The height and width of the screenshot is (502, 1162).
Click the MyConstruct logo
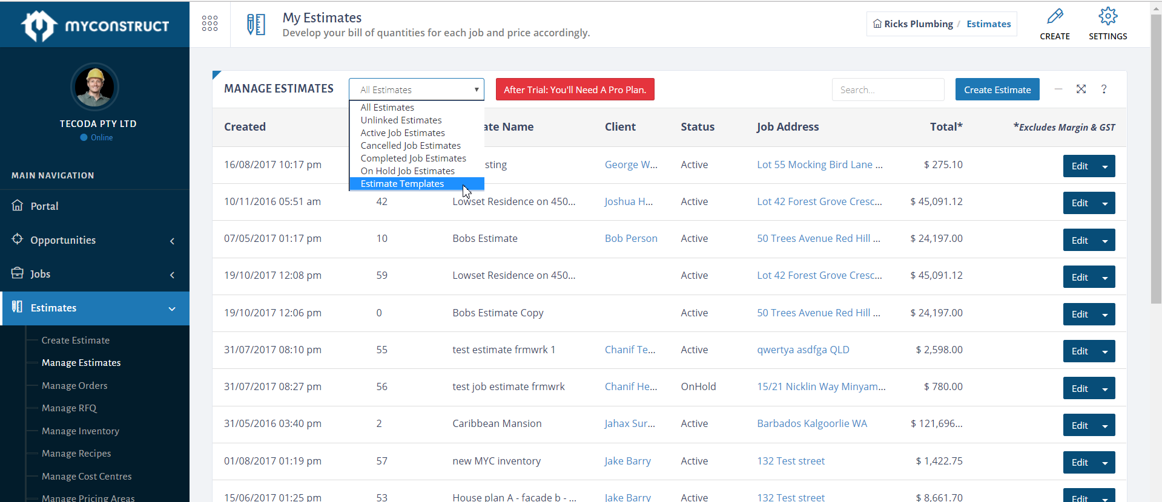[x=95, y=26]
